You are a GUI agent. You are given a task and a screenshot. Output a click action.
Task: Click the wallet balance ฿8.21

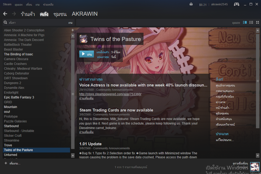tap(203, 5)
